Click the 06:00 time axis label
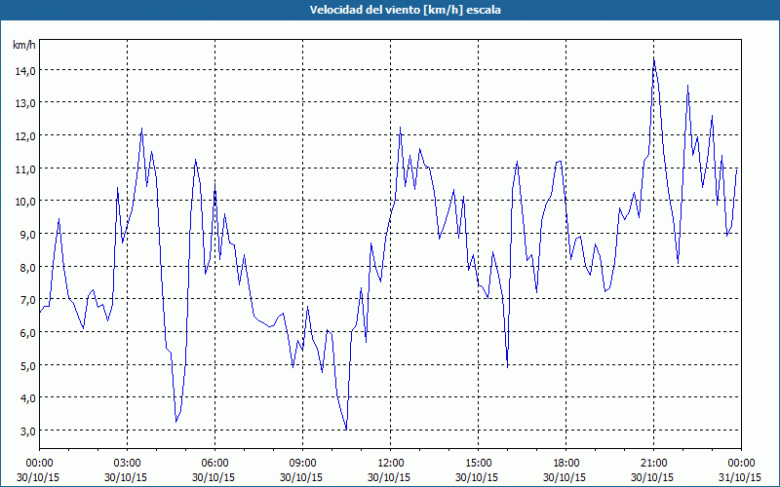 click(214, 464)
